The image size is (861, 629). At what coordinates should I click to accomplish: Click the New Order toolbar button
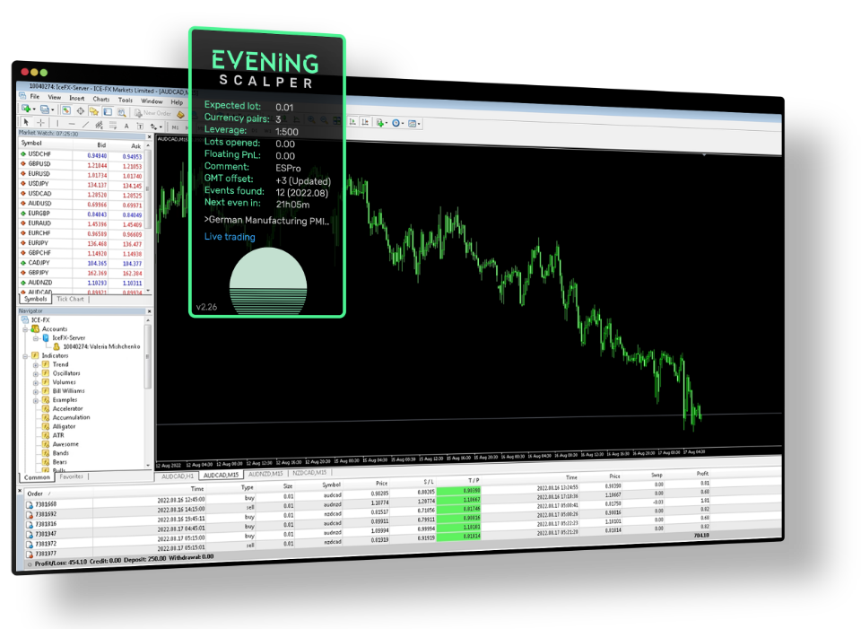click(154, 113)
